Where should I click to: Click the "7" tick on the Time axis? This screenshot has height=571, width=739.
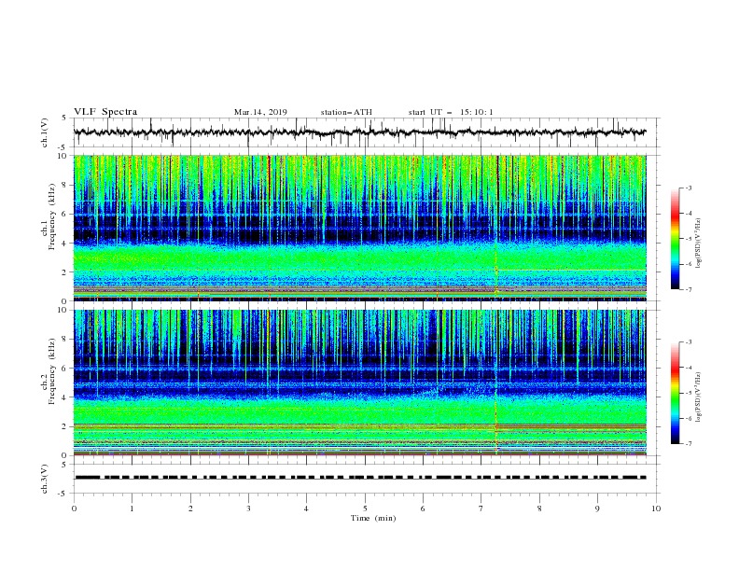click(x=481, y=508)
